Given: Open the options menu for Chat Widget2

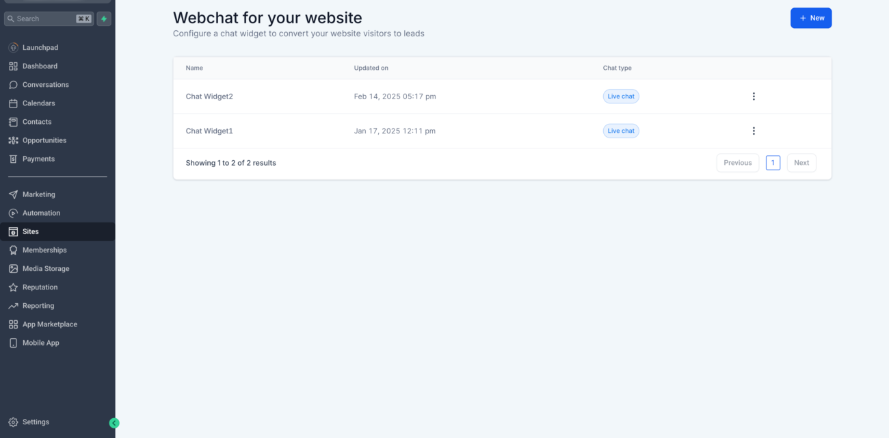Looking at the screenshot, I should coord(754,96).
